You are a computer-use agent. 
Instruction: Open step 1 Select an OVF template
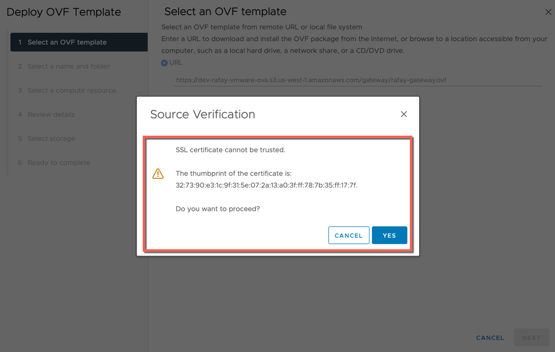point(79,42)
